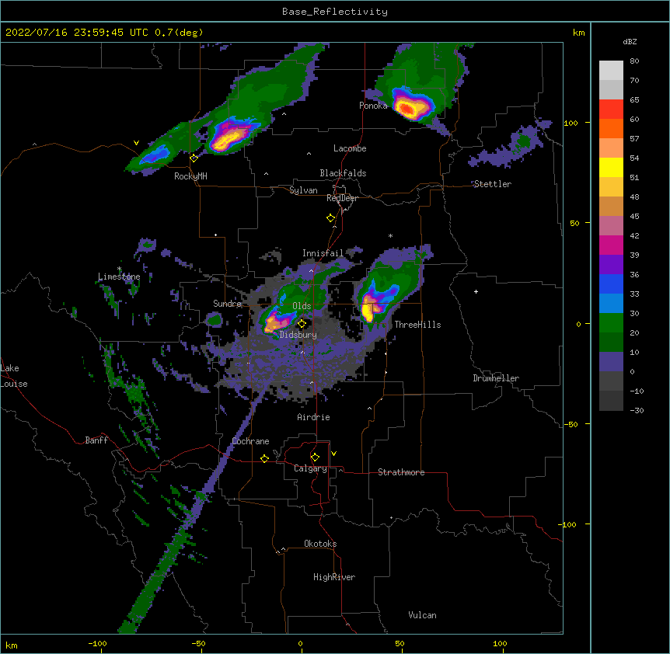Pick the orange swatch between 60 and 57 dBZ
Screen dimensions: 670x654
[x=611, y=128]
